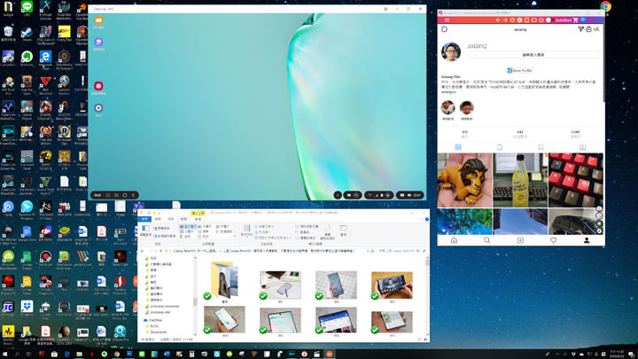Go forward using Instagram toolbar right arrow
638x359 pixels.
coord(505,20)
